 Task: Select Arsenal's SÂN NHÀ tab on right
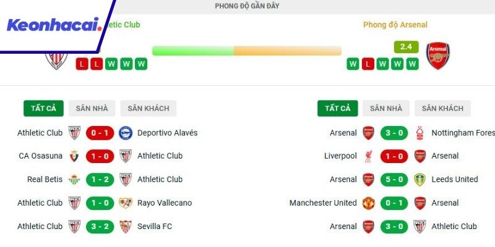(386, 109)
